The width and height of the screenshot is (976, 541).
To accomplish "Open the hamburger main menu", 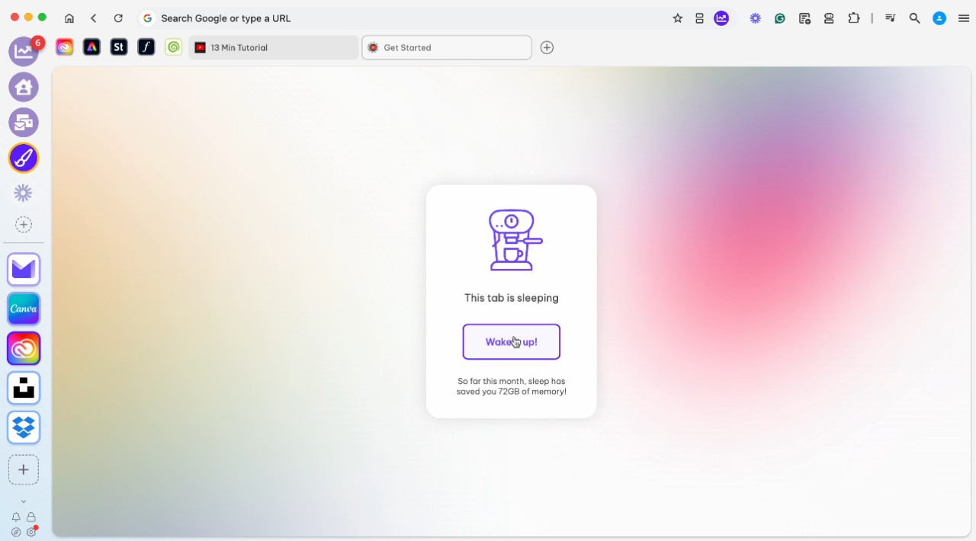I will click(x=963, y=18).
